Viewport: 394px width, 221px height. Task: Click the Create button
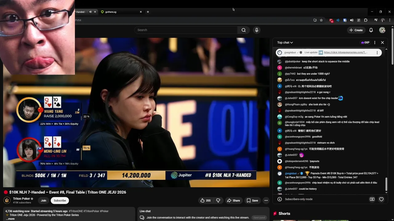356,30
